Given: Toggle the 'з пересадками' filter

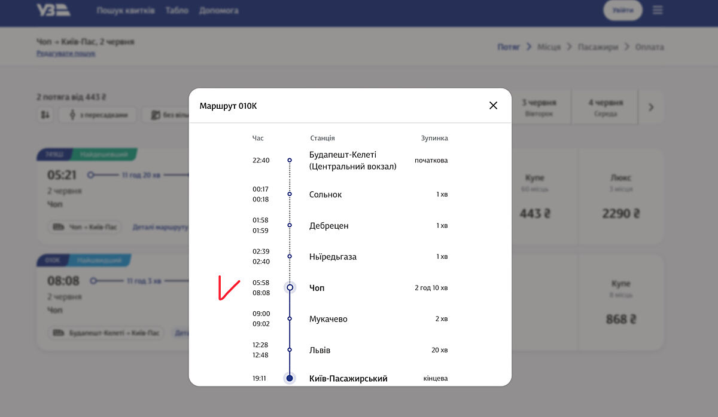Looking at the screenshot, I should tap(98, 115).
